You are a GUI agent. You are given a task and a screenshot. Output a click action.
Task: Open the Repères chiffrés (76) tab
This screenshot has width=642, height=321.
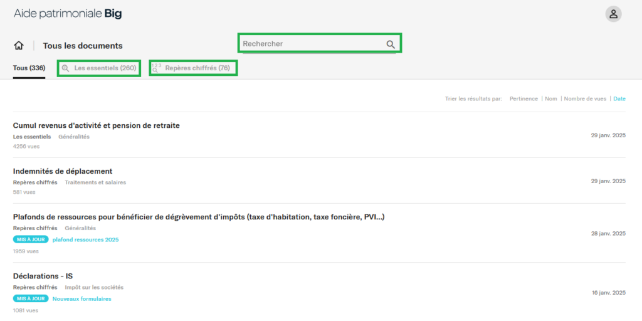point(197,68)
